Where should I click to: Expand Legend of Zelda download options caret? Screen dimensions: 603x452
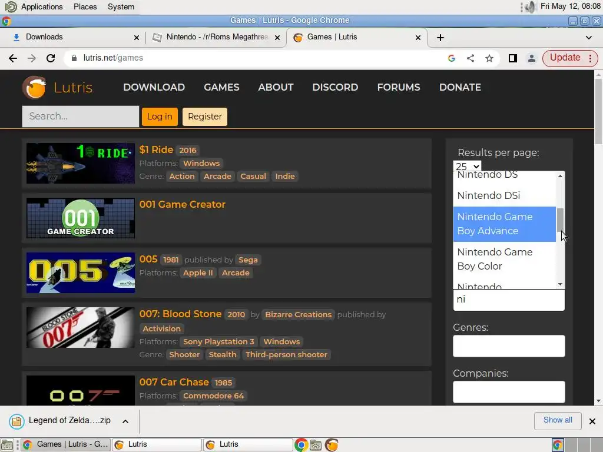(125, 421)
